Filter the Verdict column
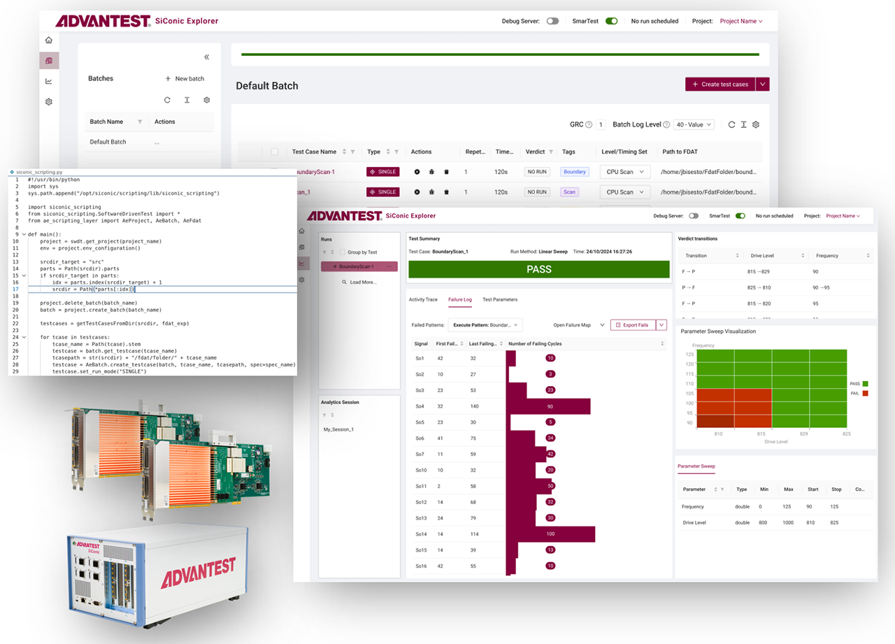The height and width of the screenshot is (644, 895). (x=551, y=152)
